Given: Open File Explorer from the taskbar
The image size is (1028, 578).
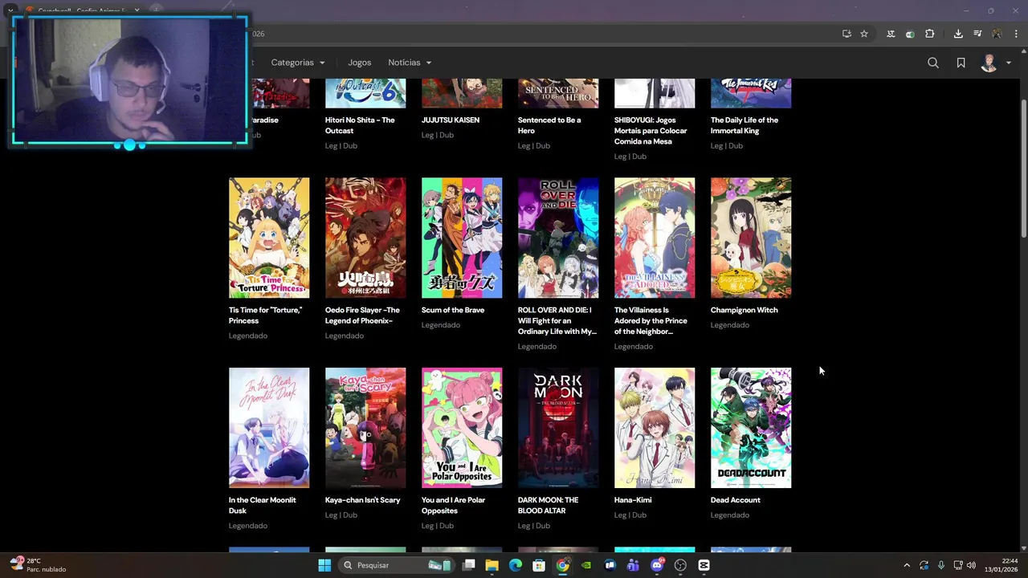Looking at the screenshot, I should pyautogui.click(x=492, y=565).
